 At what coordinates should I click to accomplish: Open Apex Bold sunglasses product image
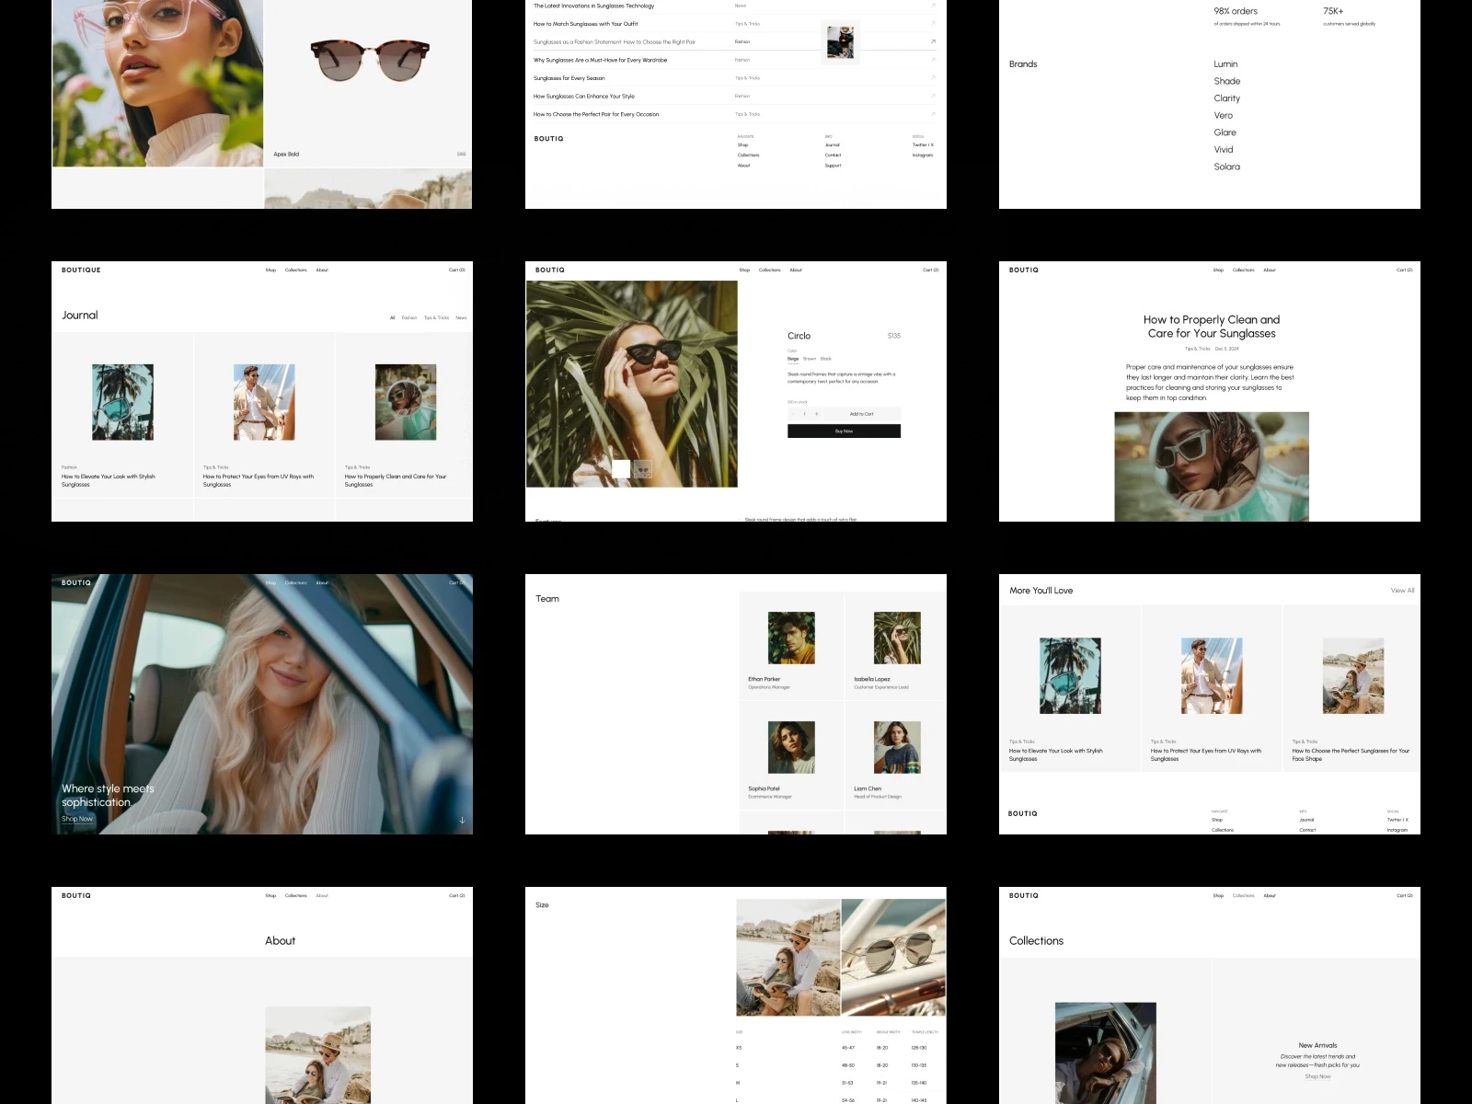370,60
